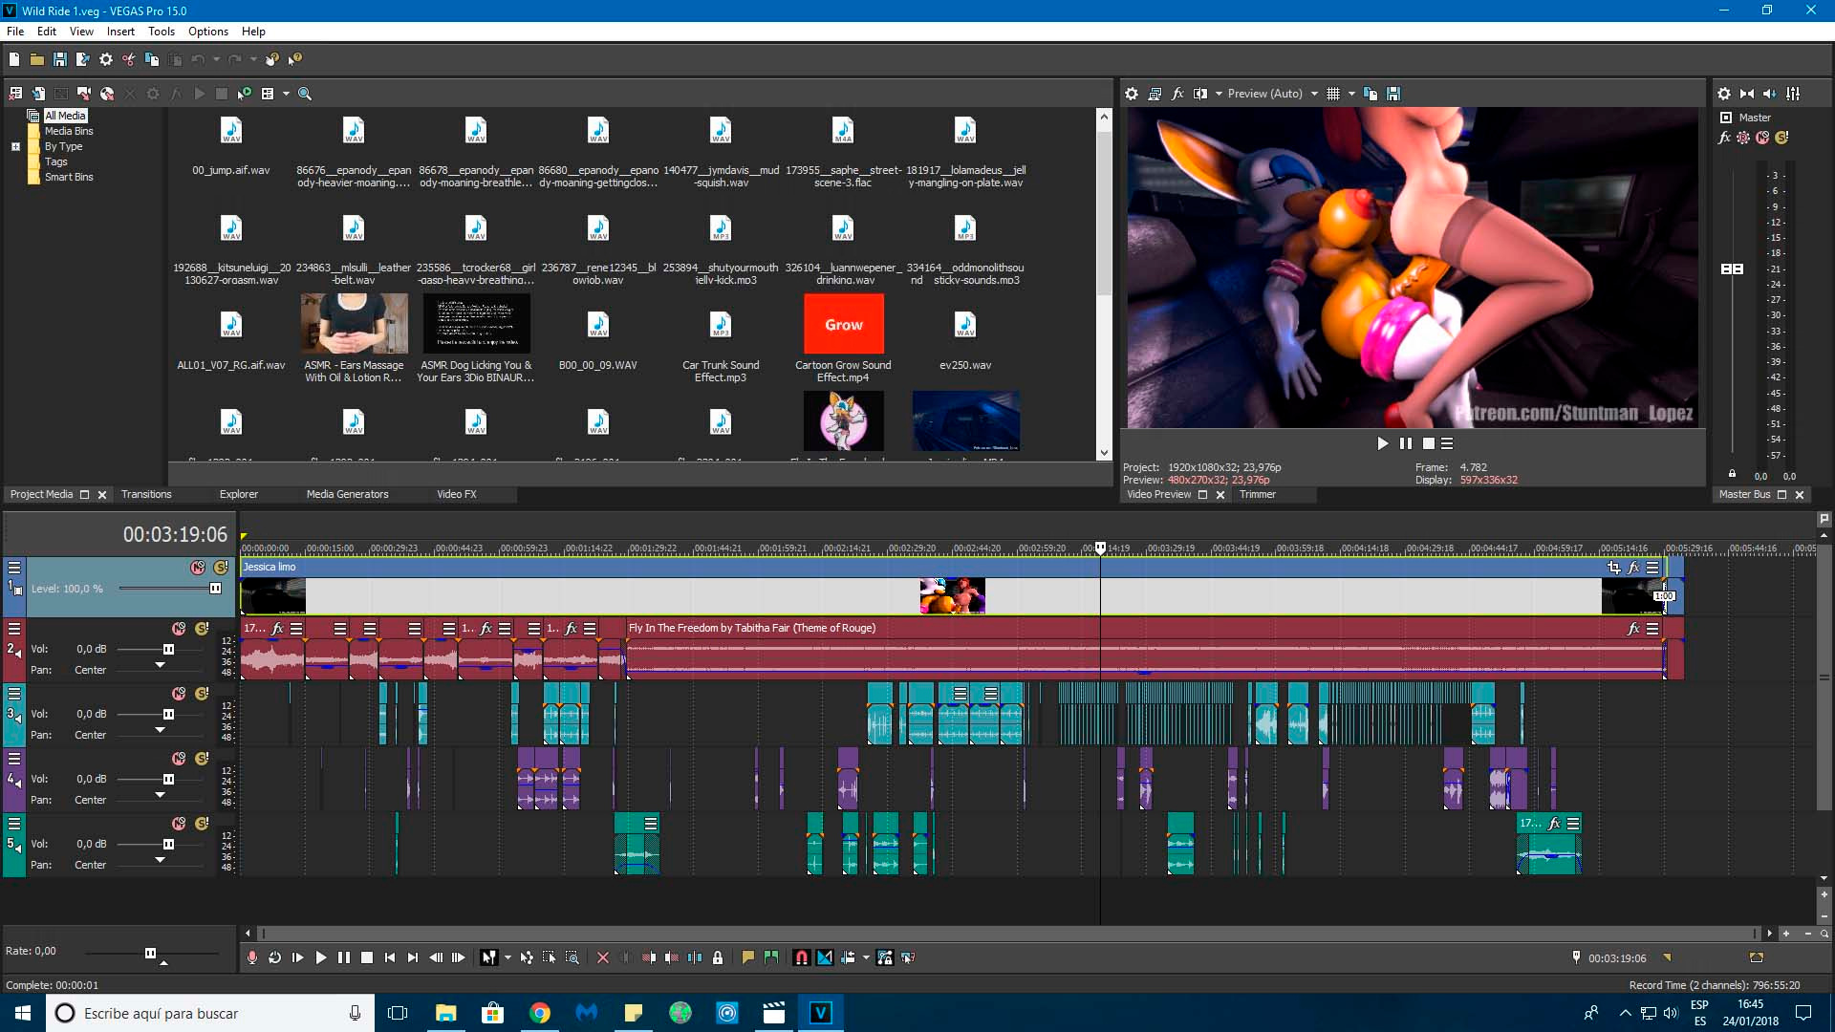This screenshot has width=1835, height=1032.
Task: Mute audio track 2
Action: tap(179, 629)
